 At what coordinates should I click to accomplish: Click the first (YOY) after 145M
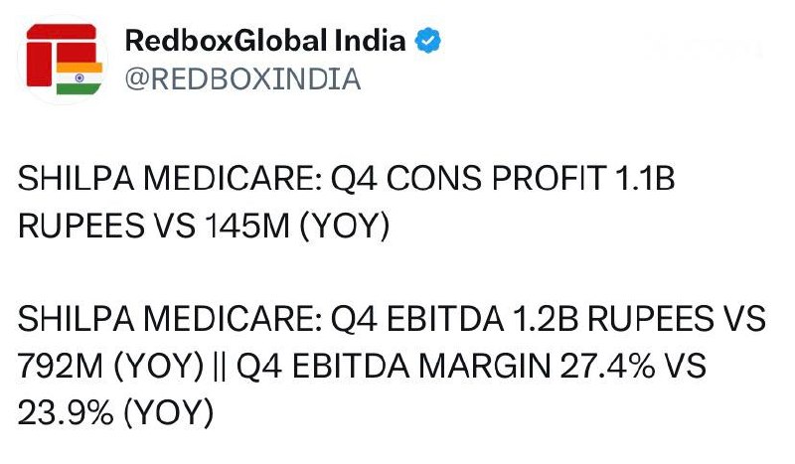(x=345, y=227)
